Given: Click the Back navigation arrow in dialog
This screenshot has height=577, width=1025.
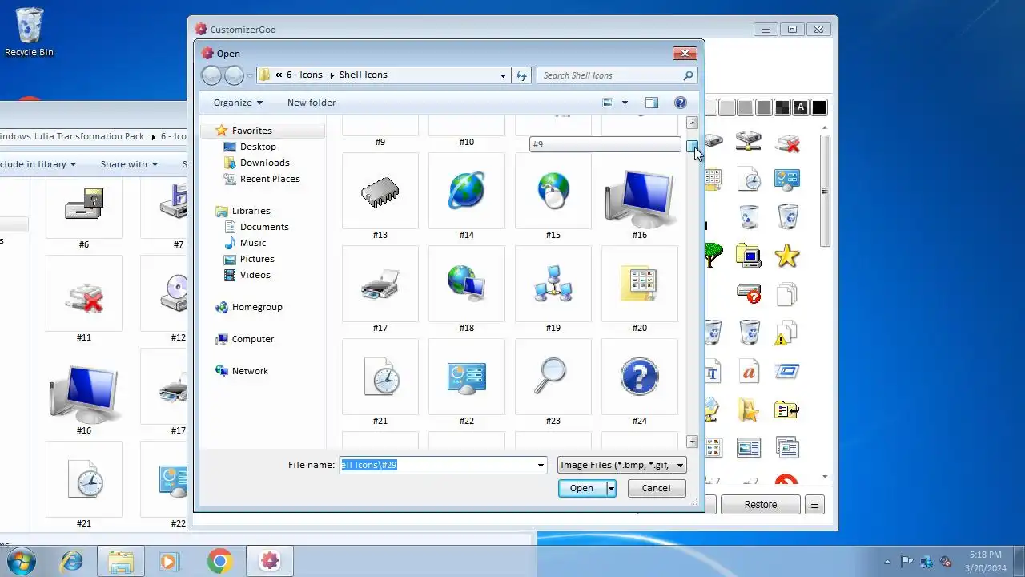Looking at the screenshot, I should (211, 75).
